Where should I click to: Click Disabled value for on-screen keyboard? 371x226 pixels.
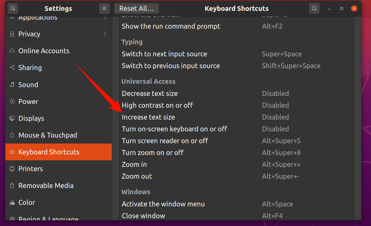[275, 129]
